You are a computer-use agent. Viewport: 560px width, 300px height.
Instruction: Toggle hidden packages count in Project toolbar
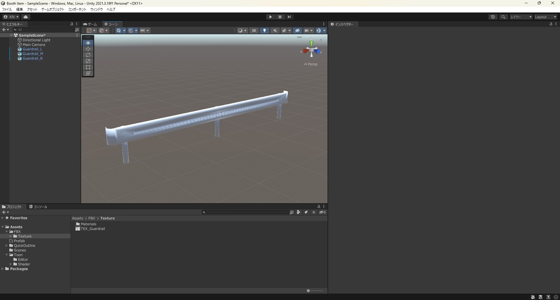[x=322, y=212]
